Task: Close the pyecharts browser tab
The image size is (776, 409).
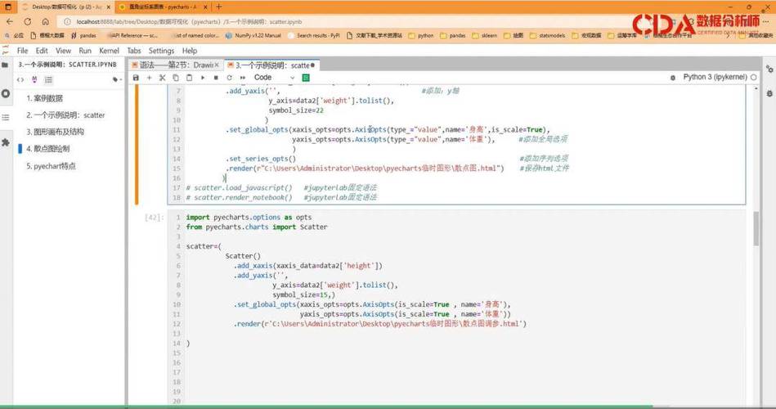Action: point(206,7)
